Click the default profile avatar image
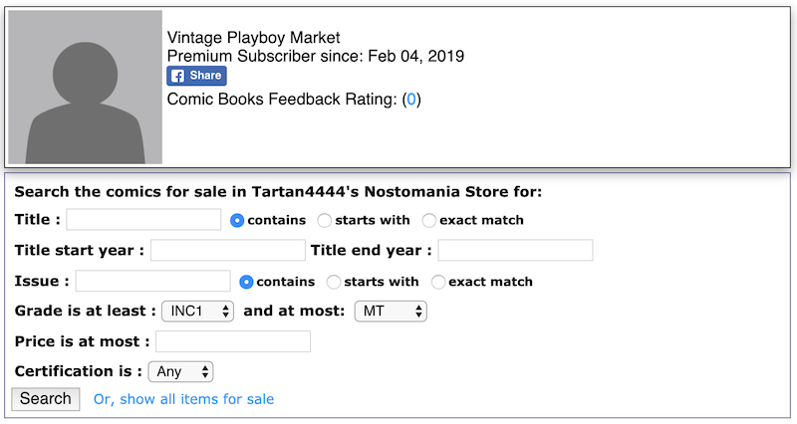Image resolution: width=797 pixels, height=424 pixels. point(86,87)
